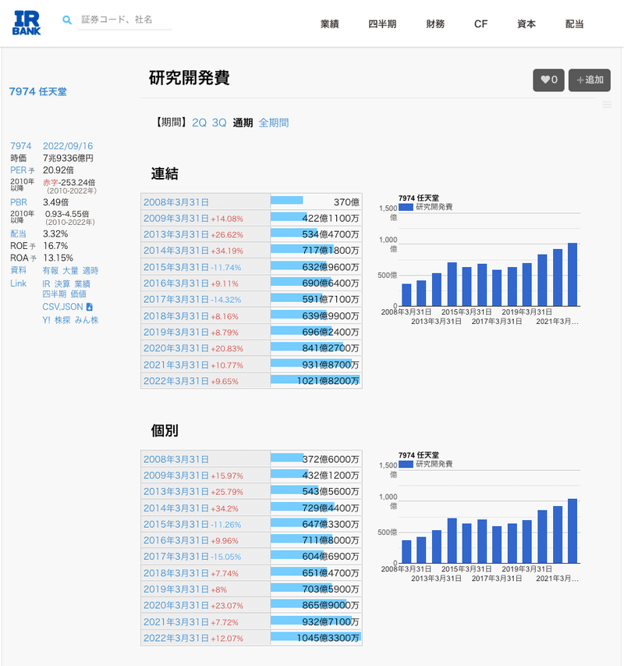The image size is (624, 666).
Task: Open the sidebar 配当 link
Action: (18, 233)
